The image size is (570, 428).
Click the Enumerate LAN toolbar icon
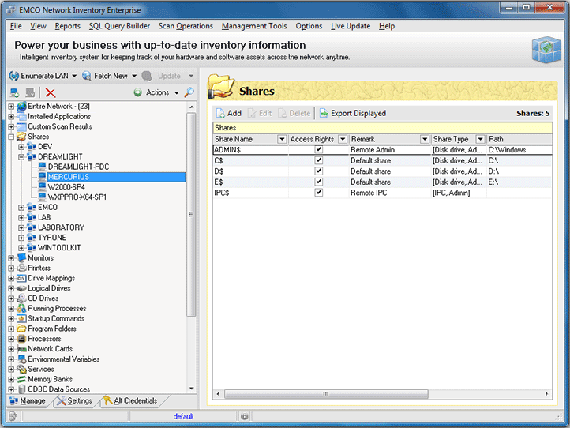pos(13,76)
